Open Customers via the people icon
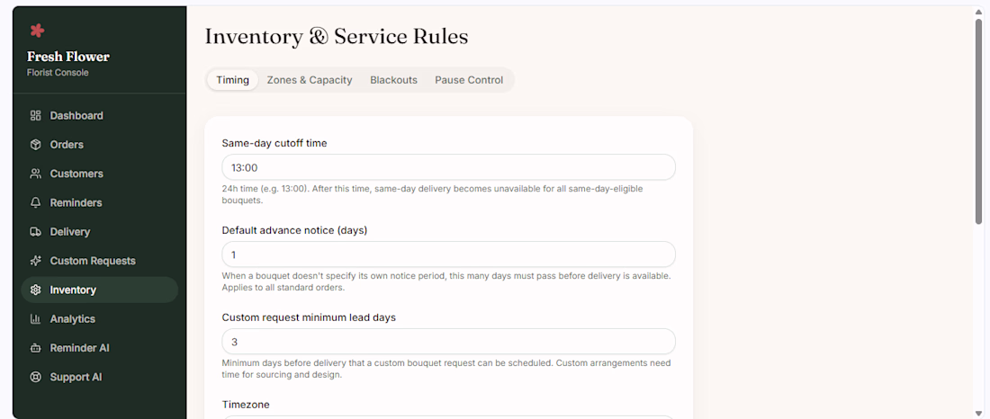 pos(35,174)
